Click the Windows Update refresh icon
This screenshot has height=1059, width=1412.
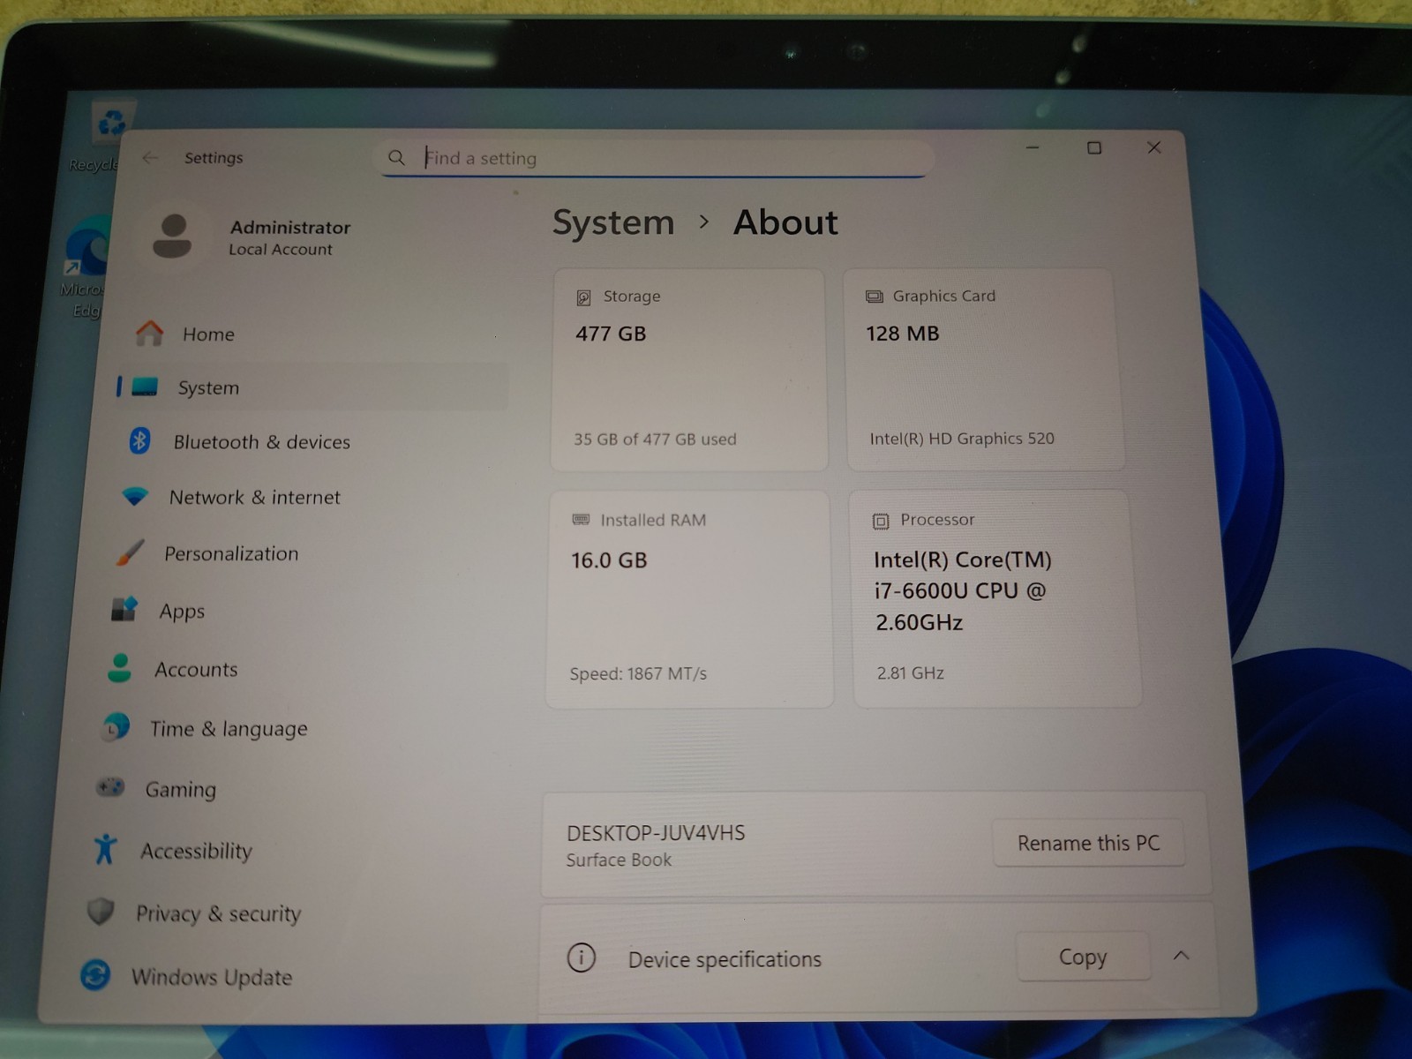pyautogui.click(x=95, y=975)
